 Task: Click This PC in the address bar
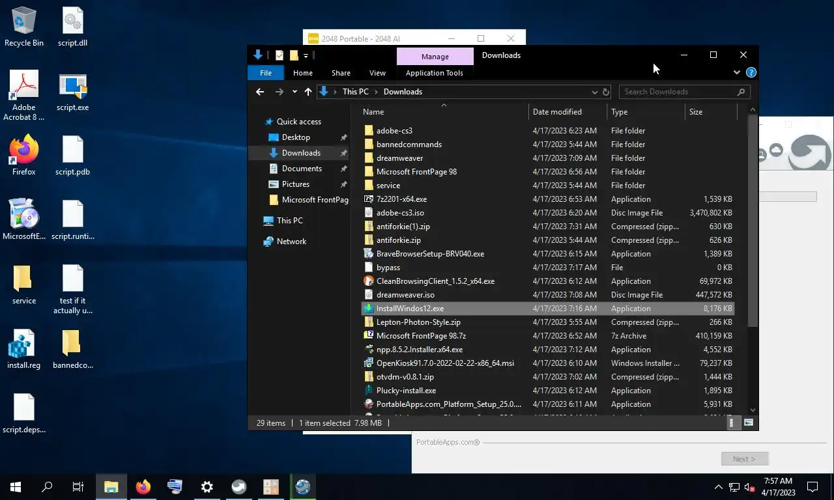pyautogui.click(x=355, y=92)
